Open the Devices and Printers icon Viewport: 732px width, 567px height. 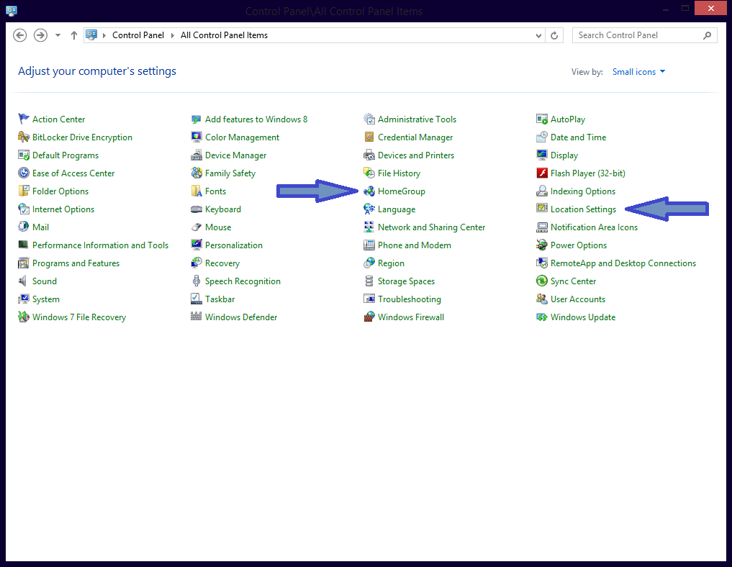point(369,155)
